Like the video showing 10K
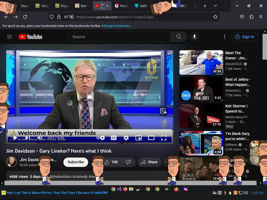The height and width of the screenshot is (200, 267). pyautogui.click(x=111, y=162)
